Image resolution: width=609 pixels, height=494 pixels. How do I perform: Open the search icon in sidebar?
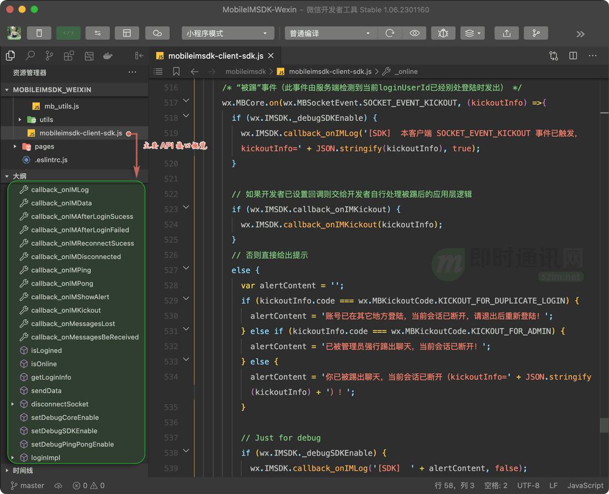tap(30, 55)
